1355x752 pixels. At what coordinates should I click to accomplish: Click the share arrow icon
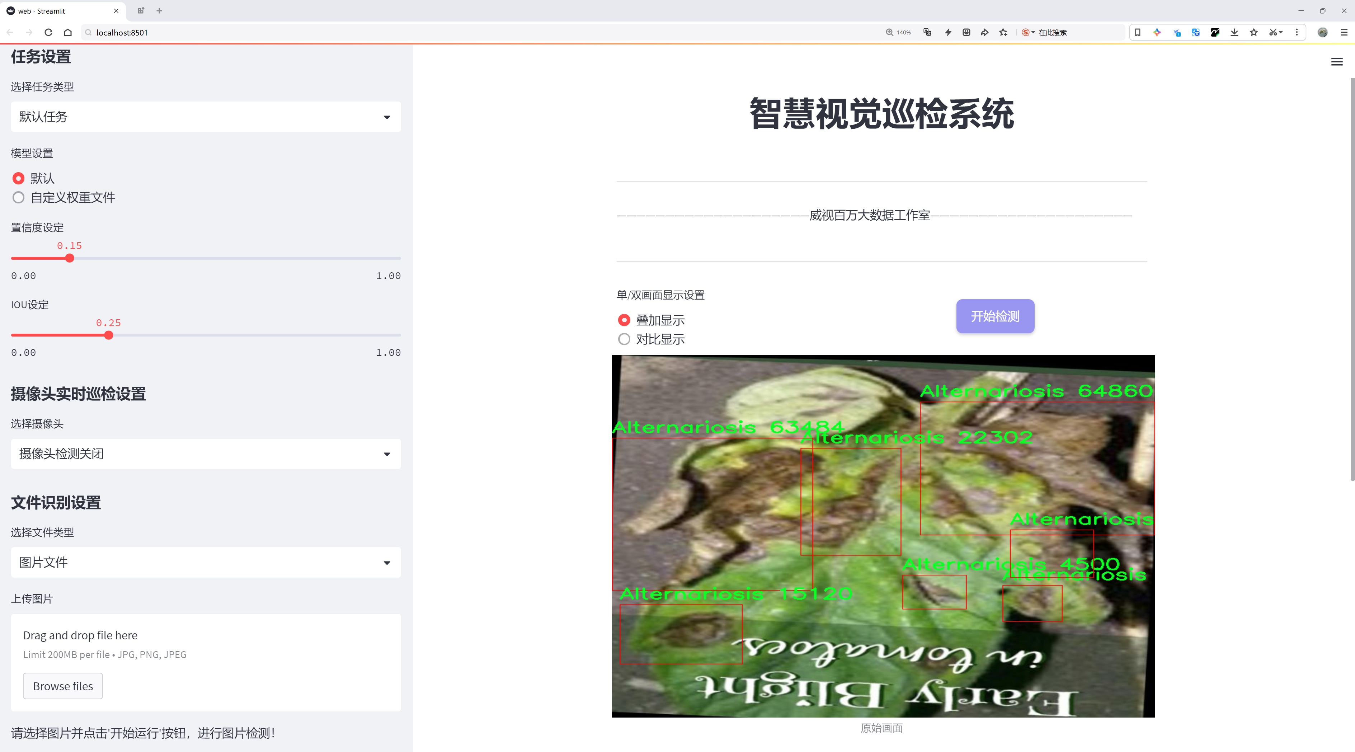coord(984,33)
